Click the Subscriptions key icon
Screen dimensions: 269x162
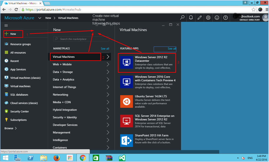point(6,120)
